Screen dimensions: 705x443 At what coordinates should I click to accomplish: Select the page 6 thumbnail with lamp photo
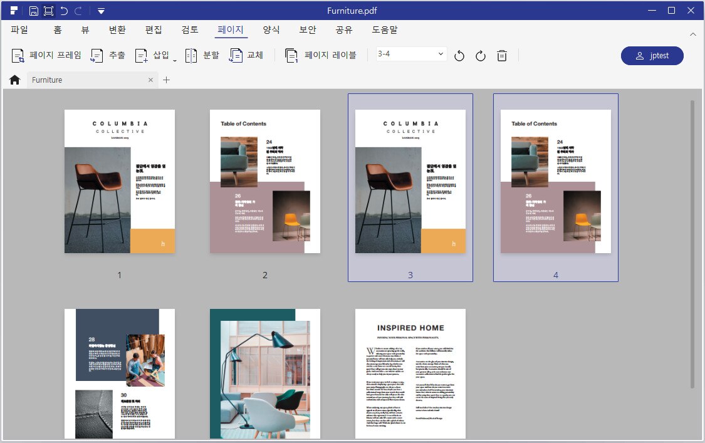(265, 373)
